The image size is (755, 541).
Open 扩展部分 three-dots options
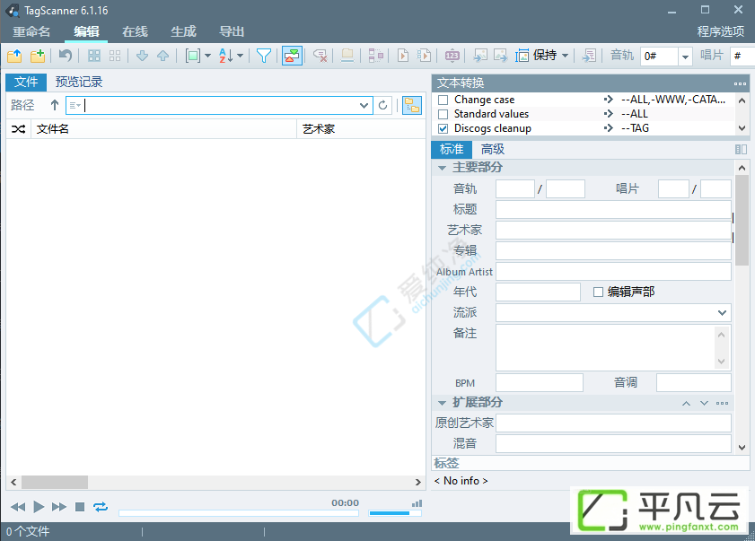[723, 404]
